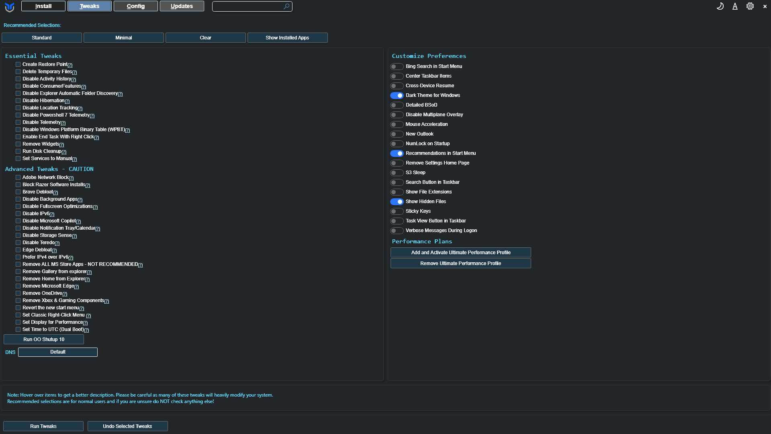Check Remove Xbox & Gaming Components
Image resolution: width=771 pixels, height=434 pixels.
[x=18, y=300]
